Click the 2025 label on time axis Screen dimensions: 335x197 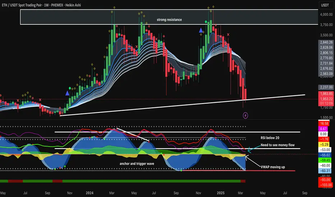(x=221, y=193)
